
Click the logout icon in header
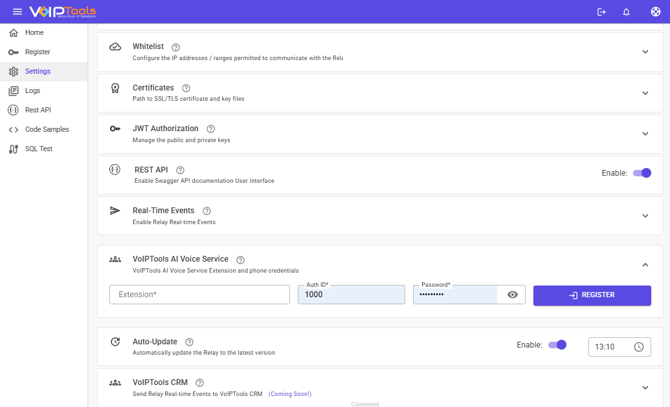pos(601,12)
